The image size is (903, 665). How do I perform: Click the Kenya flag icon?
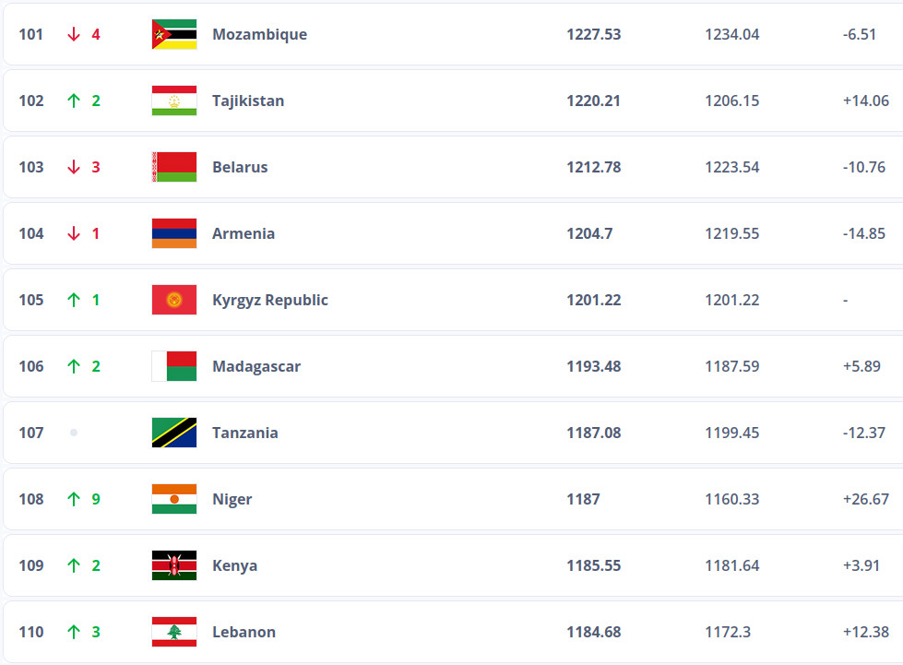[x=174, y=565]
